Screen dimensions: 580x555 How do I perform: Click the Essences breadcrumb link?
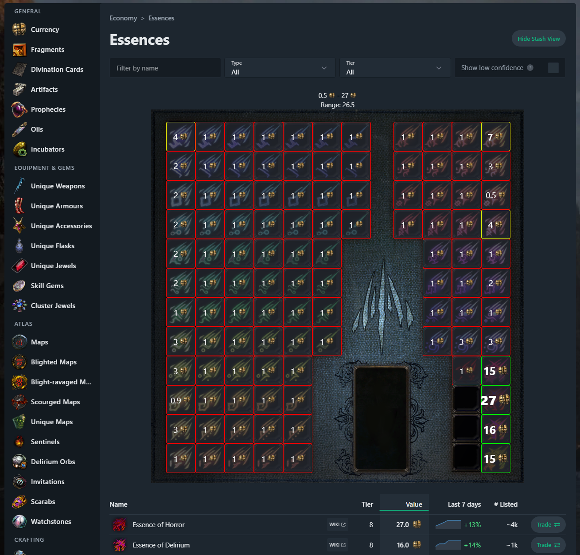[161, 18]
